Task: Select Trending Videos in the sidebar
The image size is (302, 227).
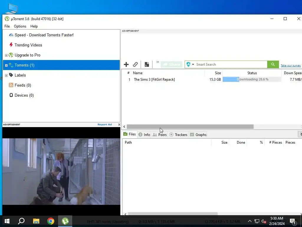Action: [28, 45]
